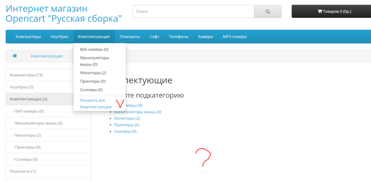Choose Веб камеры (0) in dropdown menu
The image size is (371, 182).
point(94,49)
